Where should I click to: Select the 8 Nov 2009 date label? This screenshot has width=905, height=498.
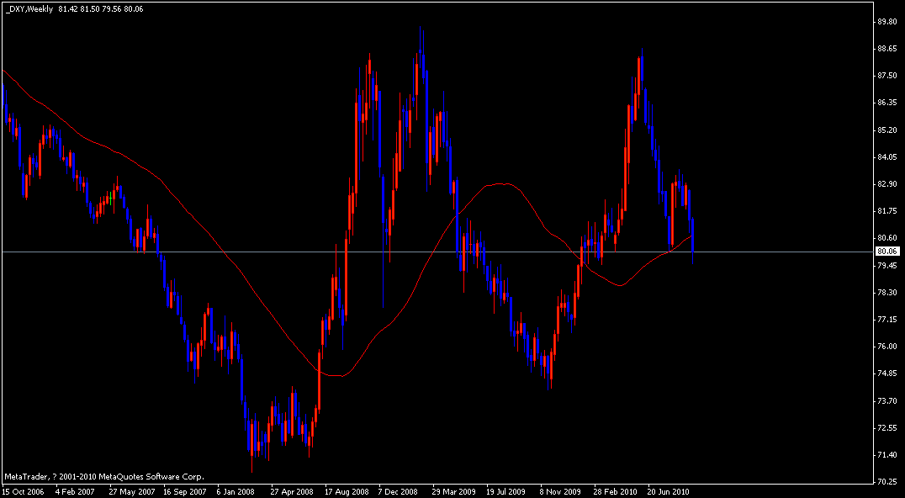click(x=560, y=491)
